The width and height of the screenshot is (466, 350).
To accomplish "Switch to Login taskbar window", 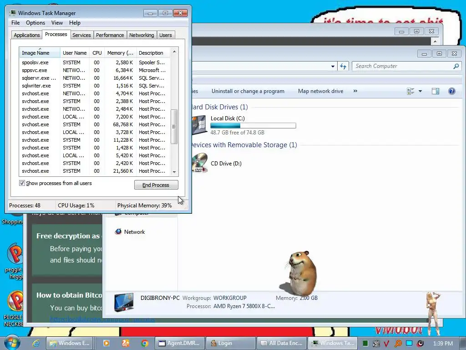I will 230,343.
